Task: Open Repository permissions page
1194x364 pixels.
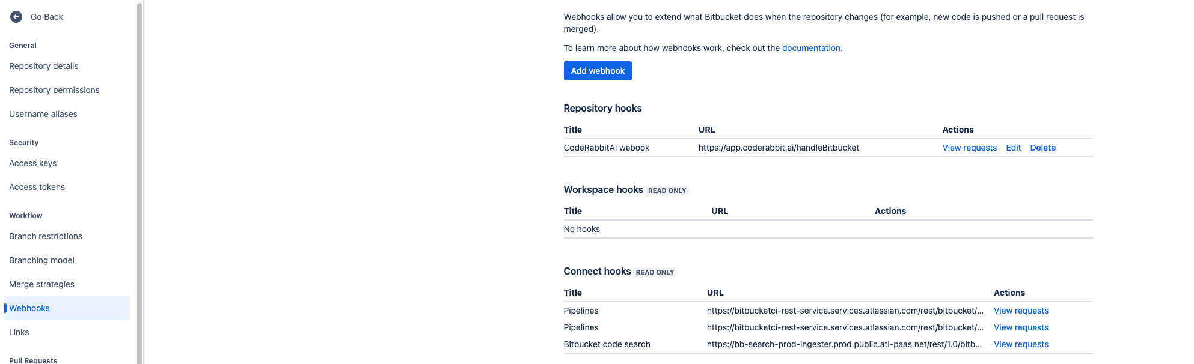Action: coord(54,90)
